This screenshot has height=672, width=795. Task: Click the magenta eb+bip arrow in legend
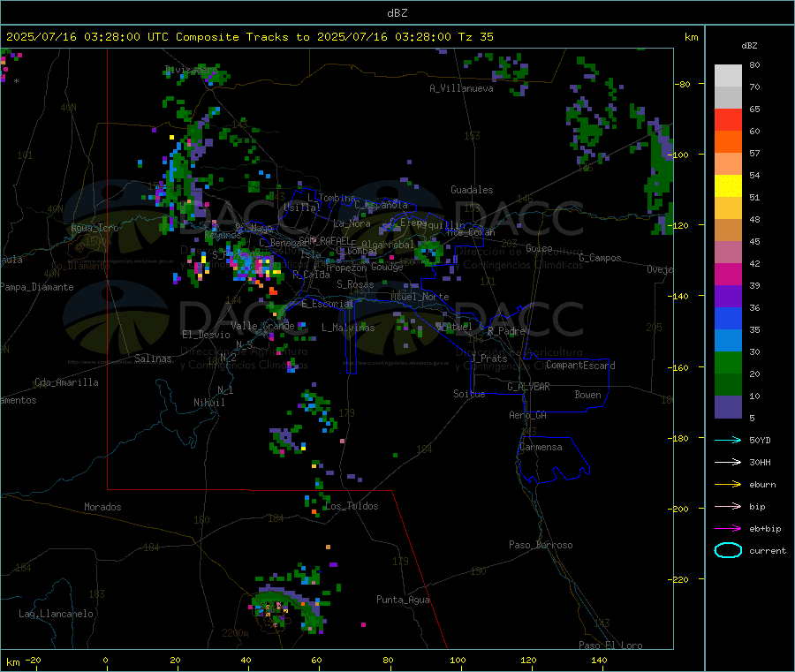click(728, 529)
